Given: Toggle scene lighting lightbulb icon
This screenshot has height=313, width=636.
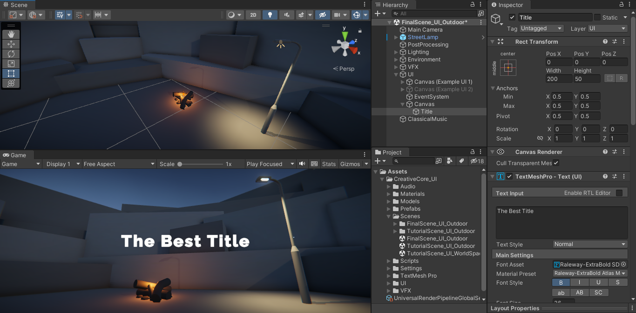Looking at the screenshot, I should coord(270,15).
